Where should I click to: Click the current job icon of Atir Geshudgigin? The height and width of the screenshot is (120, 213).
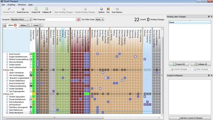31,75
